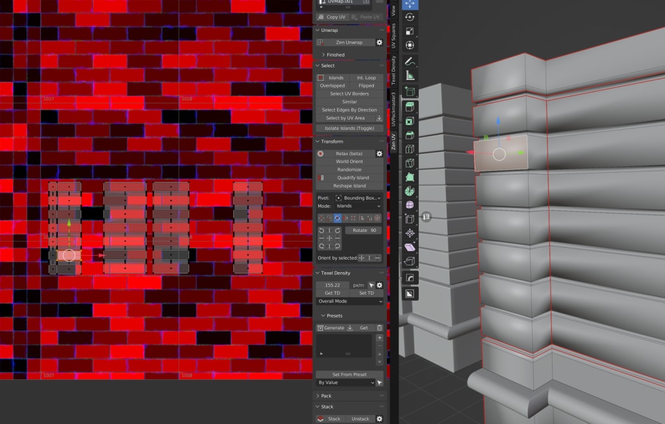665x424 pixels.
Task: Open Relax (beta) settings gear
Action: [x=379, y=153]
